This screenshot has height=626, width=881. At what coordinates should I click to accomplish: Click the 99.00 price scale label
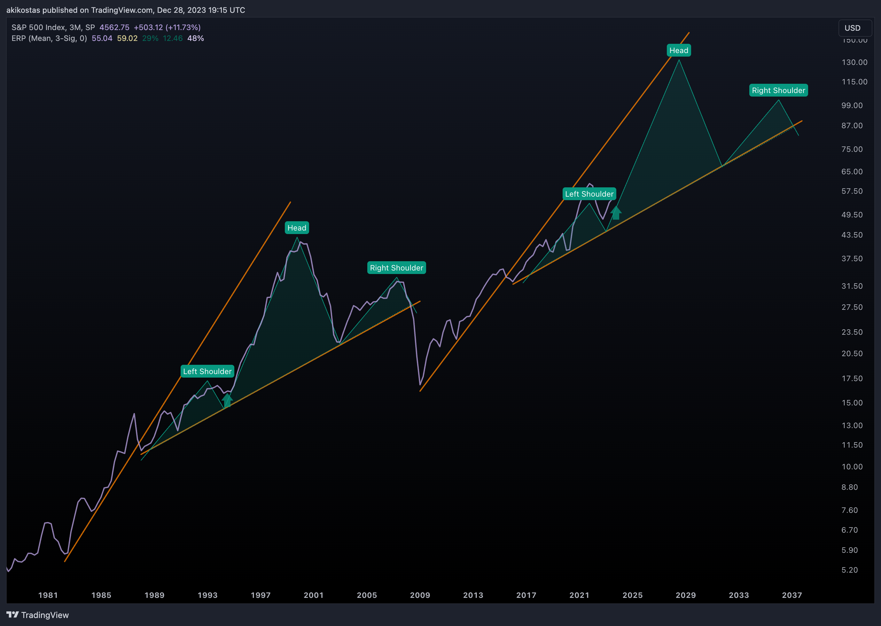(852, 106)
